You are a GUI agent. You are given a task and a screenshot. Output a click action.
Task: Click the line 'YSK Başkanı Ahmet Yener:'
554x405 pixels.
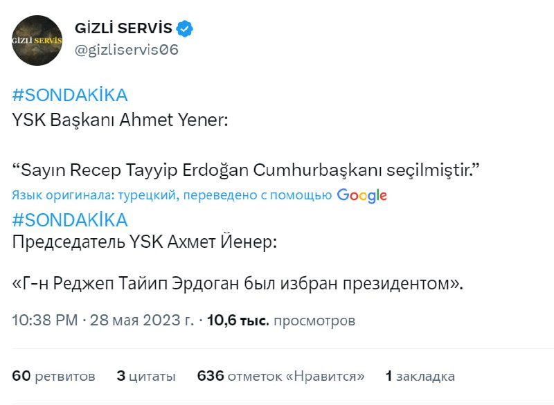(x=120, y=120)
